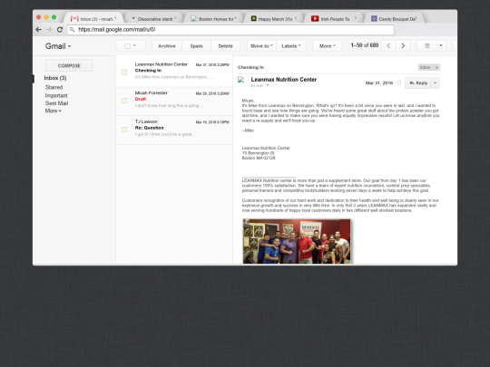Go to newer messages with previous arrow
The width and height of the screenshot is (490, 367).
[x=388, y=46]
